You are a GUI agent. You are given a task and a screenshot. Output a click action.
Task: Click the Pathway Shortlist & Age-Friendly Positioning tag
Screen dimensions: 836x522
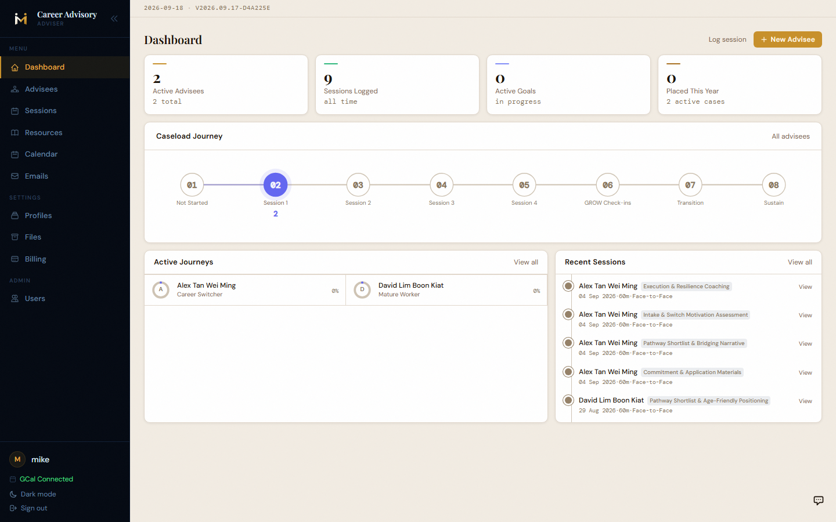coord(709,401)
